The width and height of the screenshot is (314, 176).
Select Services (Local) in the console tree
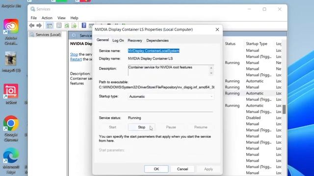tap(48, 35)
